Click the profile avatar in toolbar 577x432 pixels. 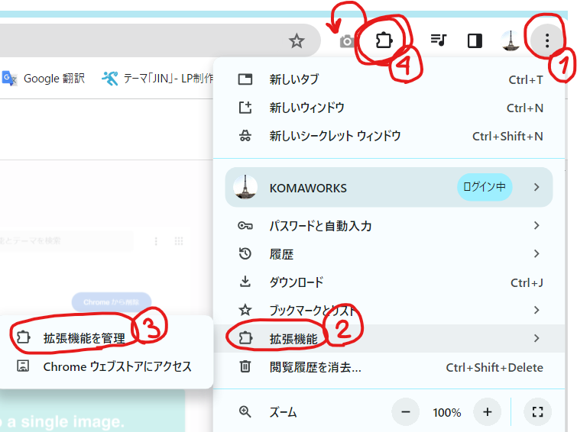(x=511, y=41)
